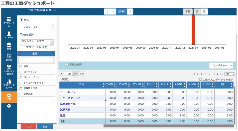Jump to last page in table pager

click(222, 74)
